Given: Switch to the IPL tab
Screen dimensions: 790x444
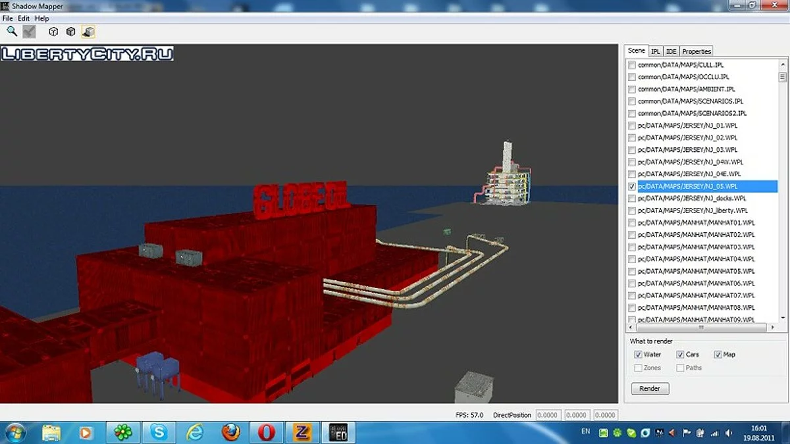Looking at the screenshot, I should point(656,51).
